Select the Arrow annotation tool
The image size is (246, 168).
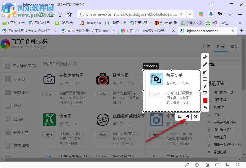(205, 71)
